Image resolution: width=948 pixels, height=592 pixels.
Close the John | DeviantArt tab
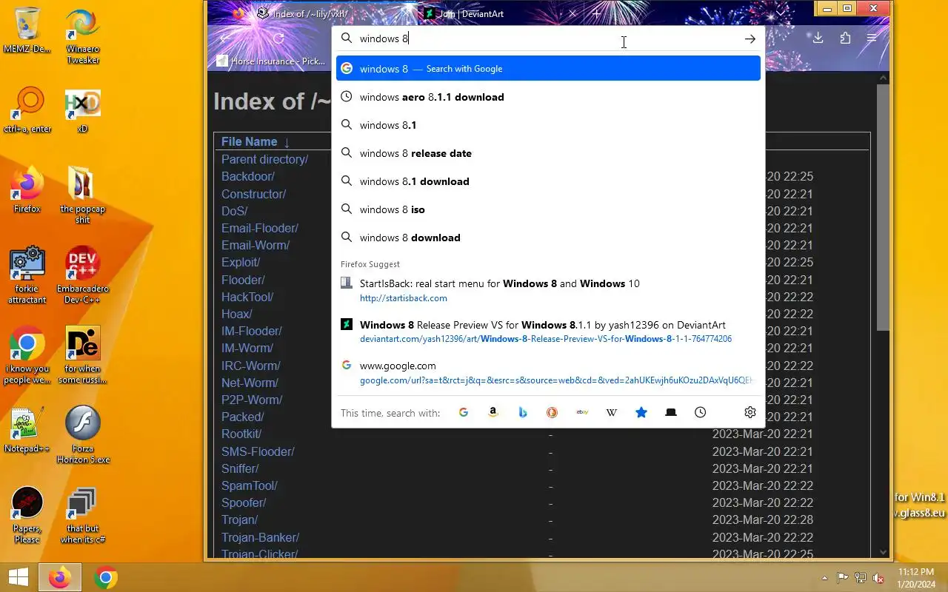573,13
